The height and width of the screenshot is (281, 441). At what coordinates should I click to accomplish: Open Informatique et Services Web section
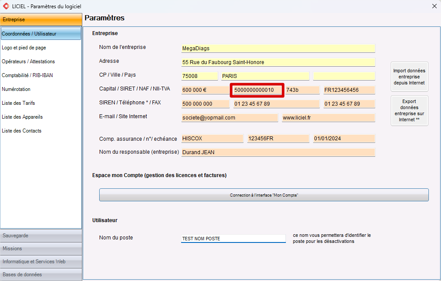point(41,262)
